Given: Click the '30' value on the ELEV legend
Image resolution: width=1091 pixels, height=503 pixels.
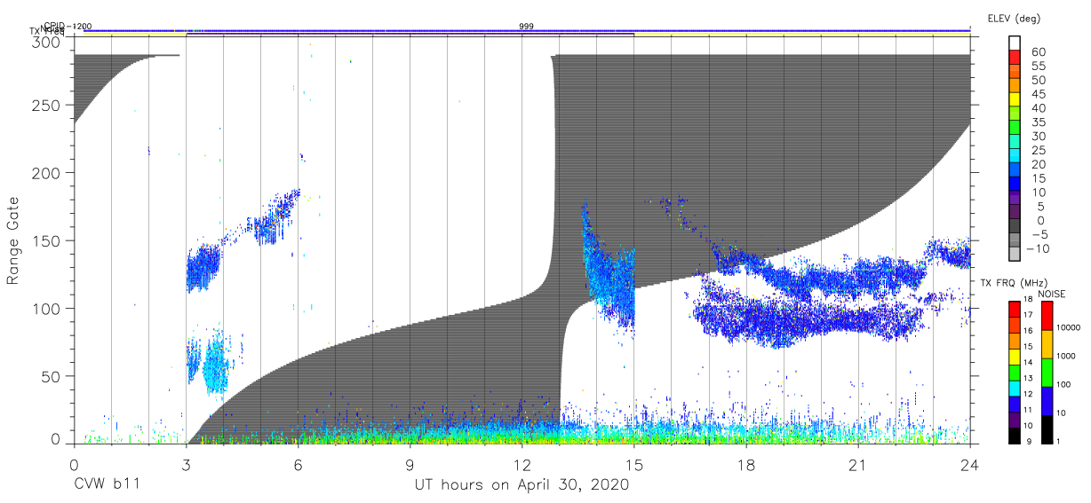Looking at the screenshot, I should [x=1037, y=136].
